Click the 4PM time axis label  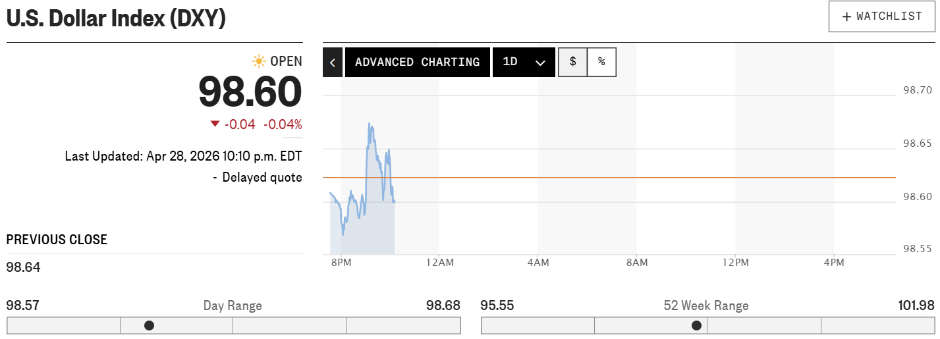834,263
